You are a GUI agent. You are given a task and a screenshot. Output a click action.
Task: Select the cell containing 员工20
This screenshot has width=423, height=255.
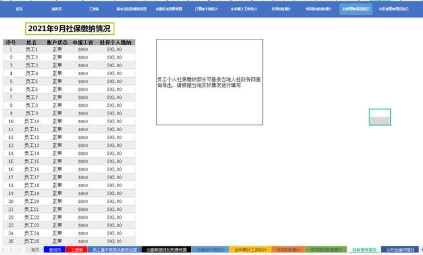pos(32,201)
